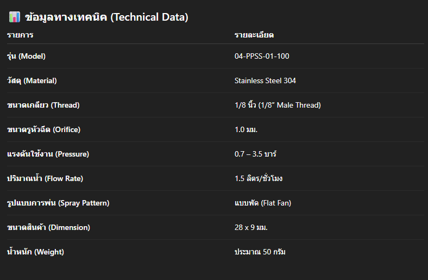Click the 28 x 9 มม. dimension value
The width and height of the screenshot is (428, 280).
click(251, 227)
